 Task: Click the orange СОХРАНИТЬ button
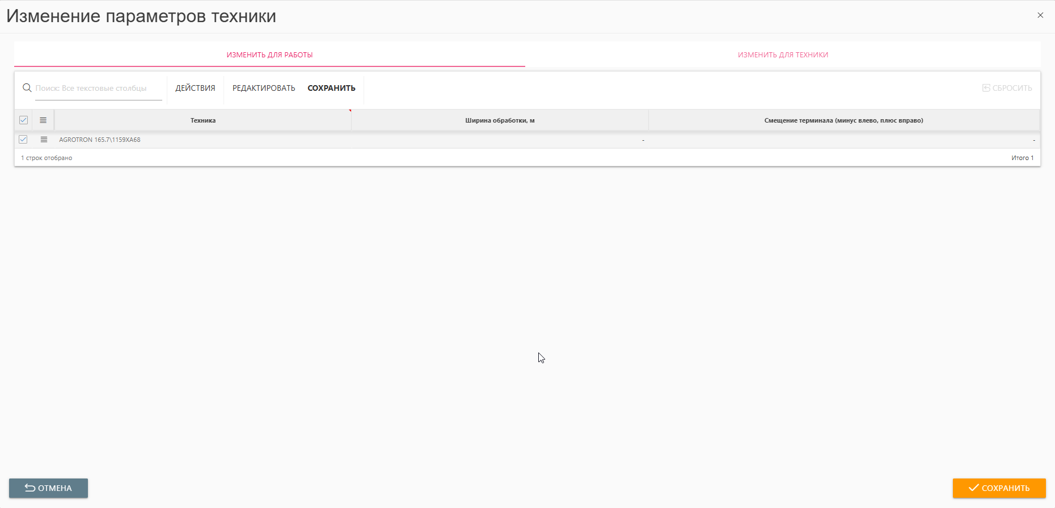(x=999, y=488)
